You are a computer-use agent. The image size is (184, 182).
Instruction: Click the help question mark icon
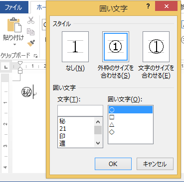(148, 6)
